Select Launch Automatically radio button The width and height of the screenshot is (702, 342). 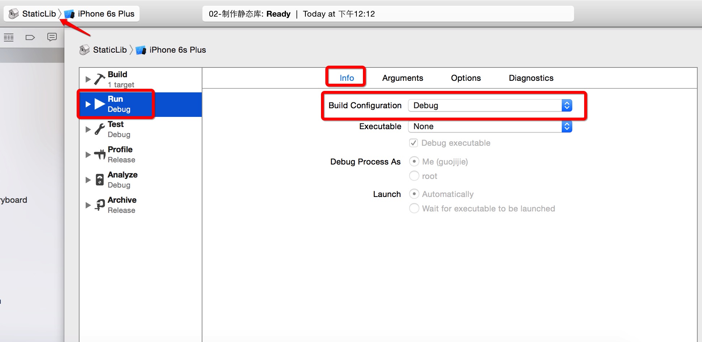(414, 194)
